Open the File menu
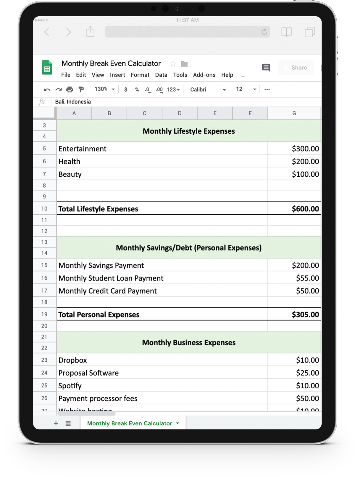The height and width of the screenshot is (477, 355). (x=66, y=75)
